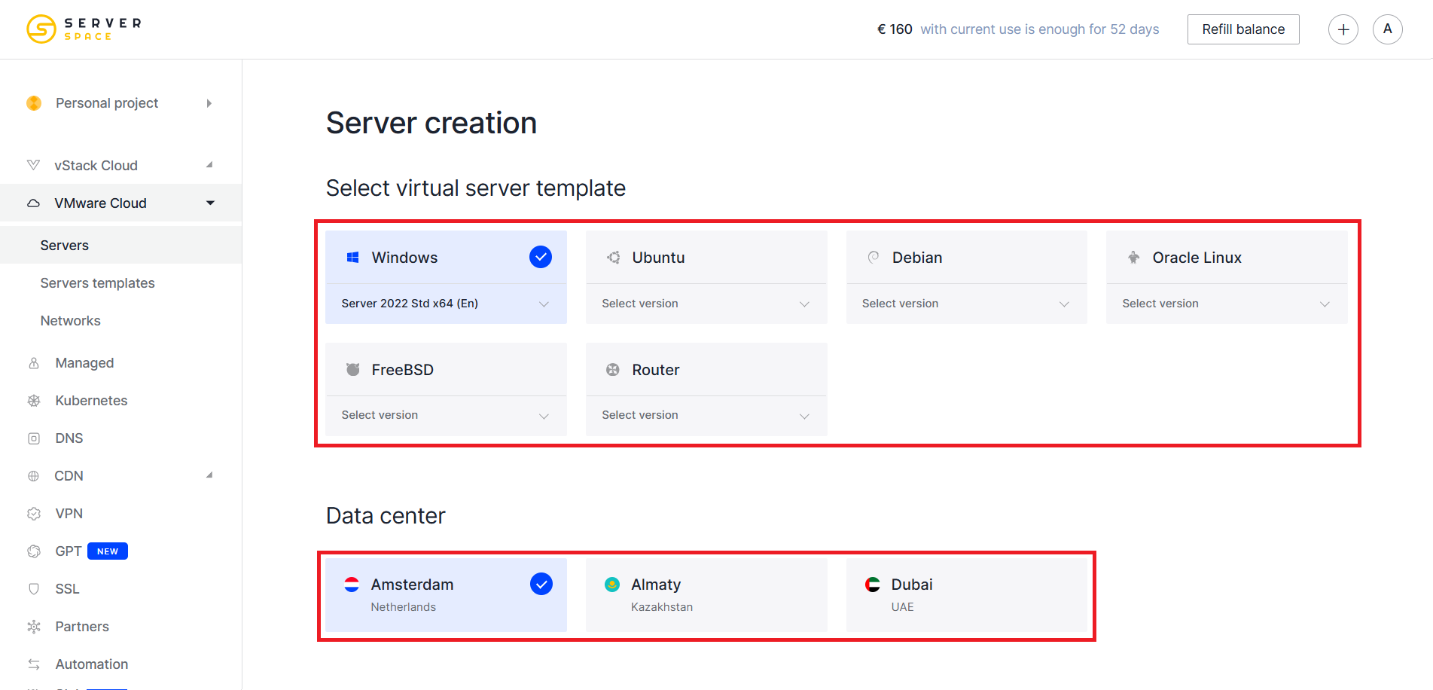Image resolution: width=1433 pixels, height=690 pixels.
Task: Select the Ubuntu server template
Action: pos(706,258)
